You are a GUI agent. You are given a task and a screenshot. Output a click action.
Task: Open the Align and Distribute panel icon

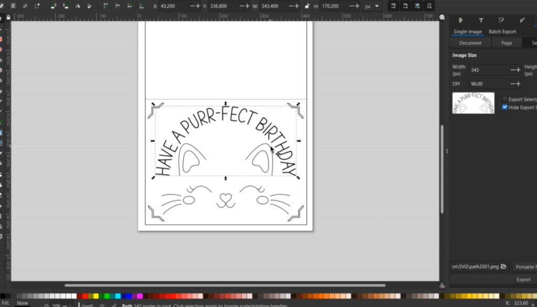pyautogui.click(x=460, y=20)
